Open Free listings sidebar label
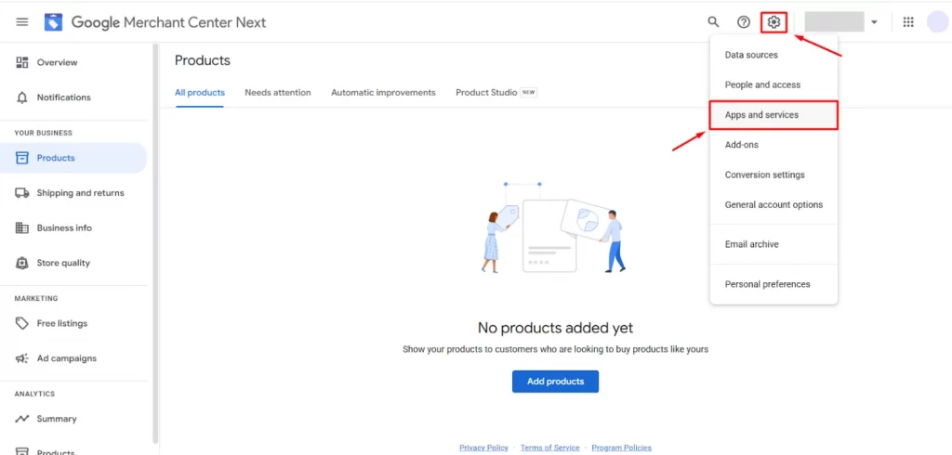The width and height of the screenshot is (952, 455). pyautogui.click(x=62, y=323)
